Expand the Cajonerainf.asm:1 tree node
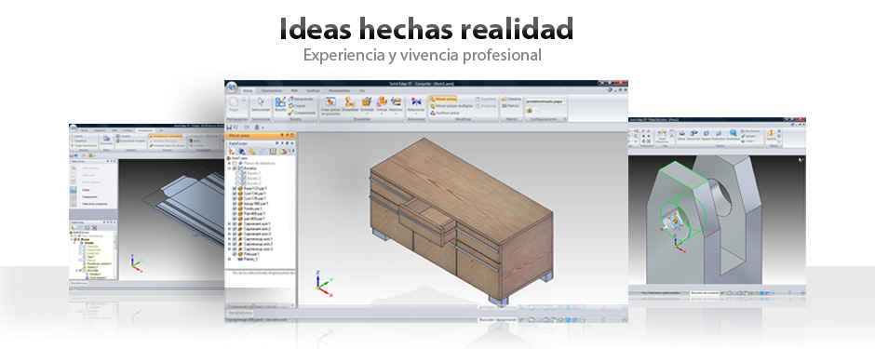The image size is (875, 349). click(229, 224)
